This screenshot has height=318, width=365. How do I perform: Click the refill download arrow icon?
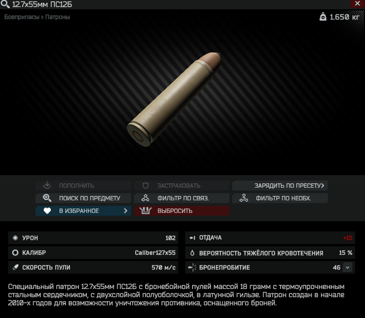click(x=47, y=186)
